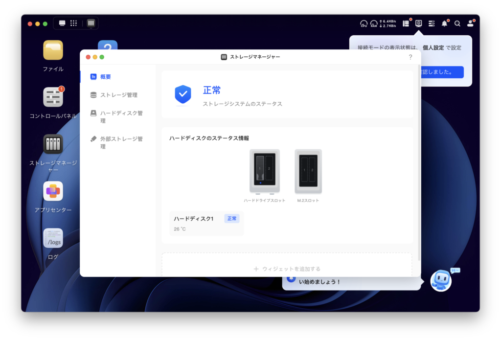Launch アプリセンター from the desktop
The width and height of the screenshot is (501, 340).
tap(53, 191)
